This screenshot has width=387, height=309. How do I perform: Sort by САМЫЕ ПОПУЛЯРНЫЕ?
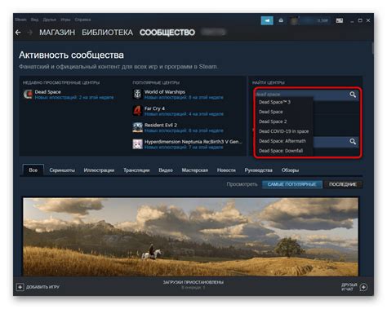(292, 184)
